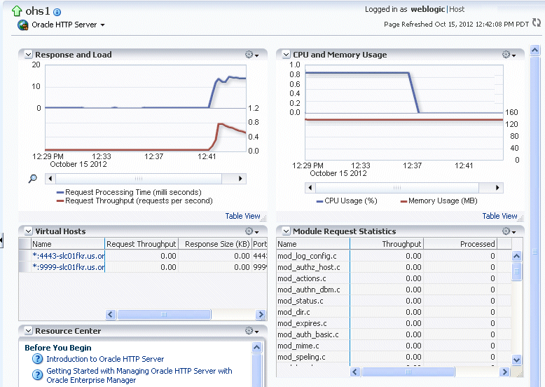Image resolution: width=545 pixels, height=387 pixels.
Task: Open the Resource Center gear options
Action: tap(251, 331)
